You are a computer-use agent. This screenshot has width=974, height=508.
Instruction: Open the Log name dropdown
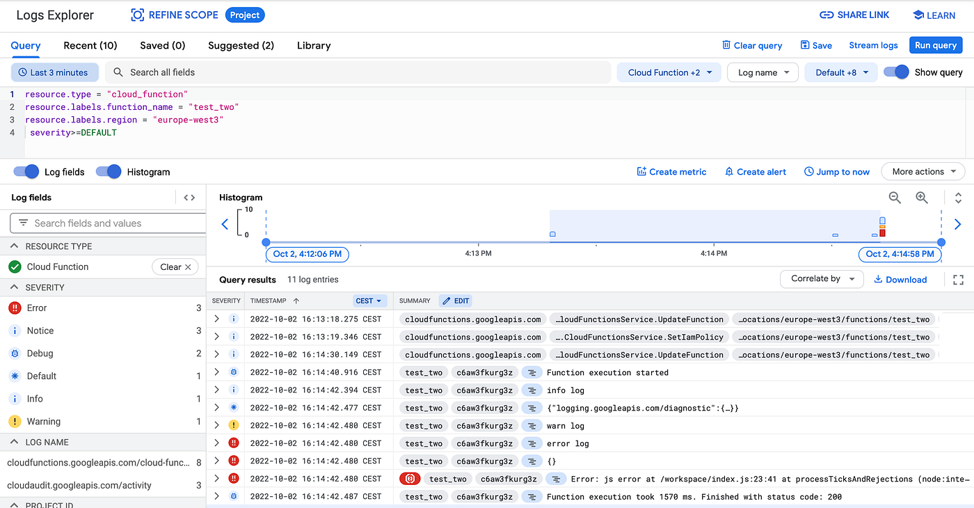point(763,72)
